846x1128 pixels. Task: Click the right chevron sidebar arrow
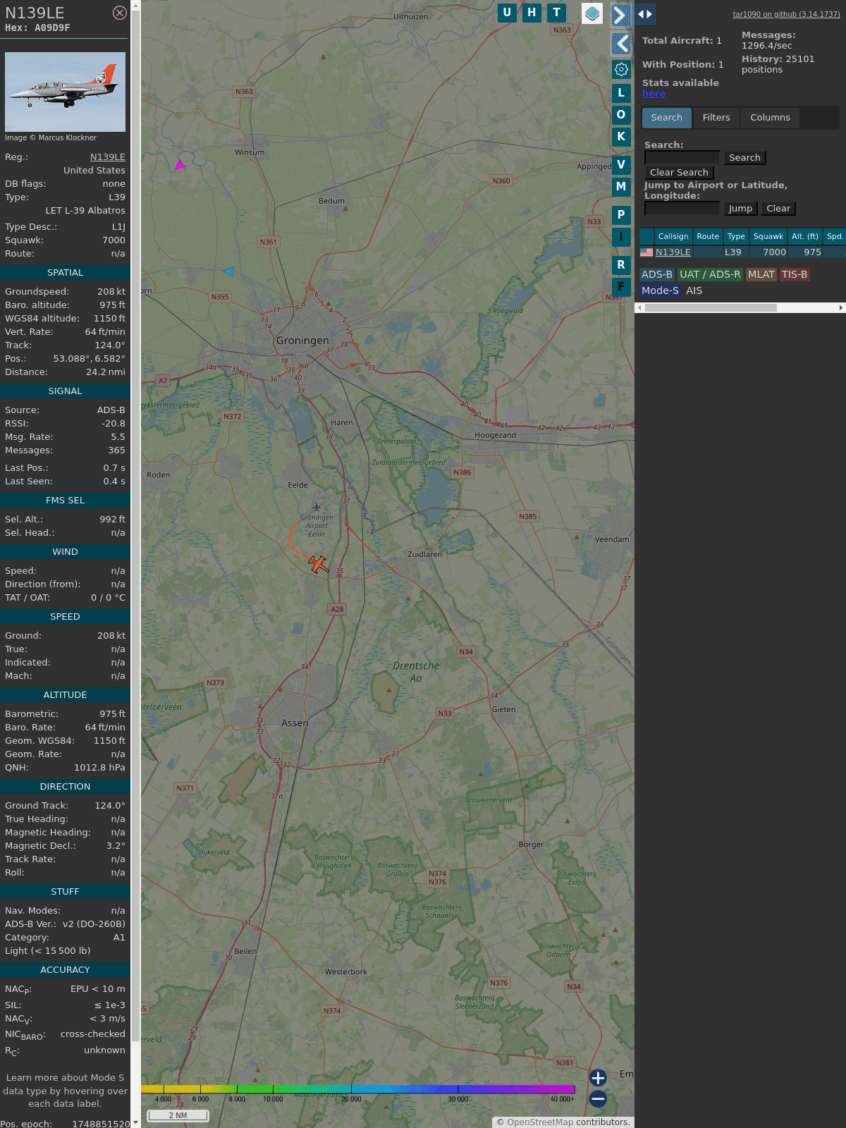(620, 16)
